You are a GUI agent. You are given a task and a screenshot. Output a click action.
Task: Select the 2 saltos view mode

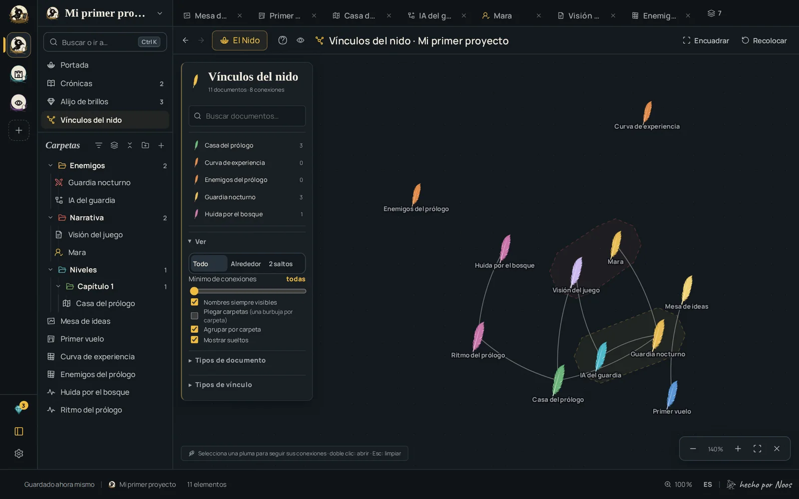coord(281,263)
